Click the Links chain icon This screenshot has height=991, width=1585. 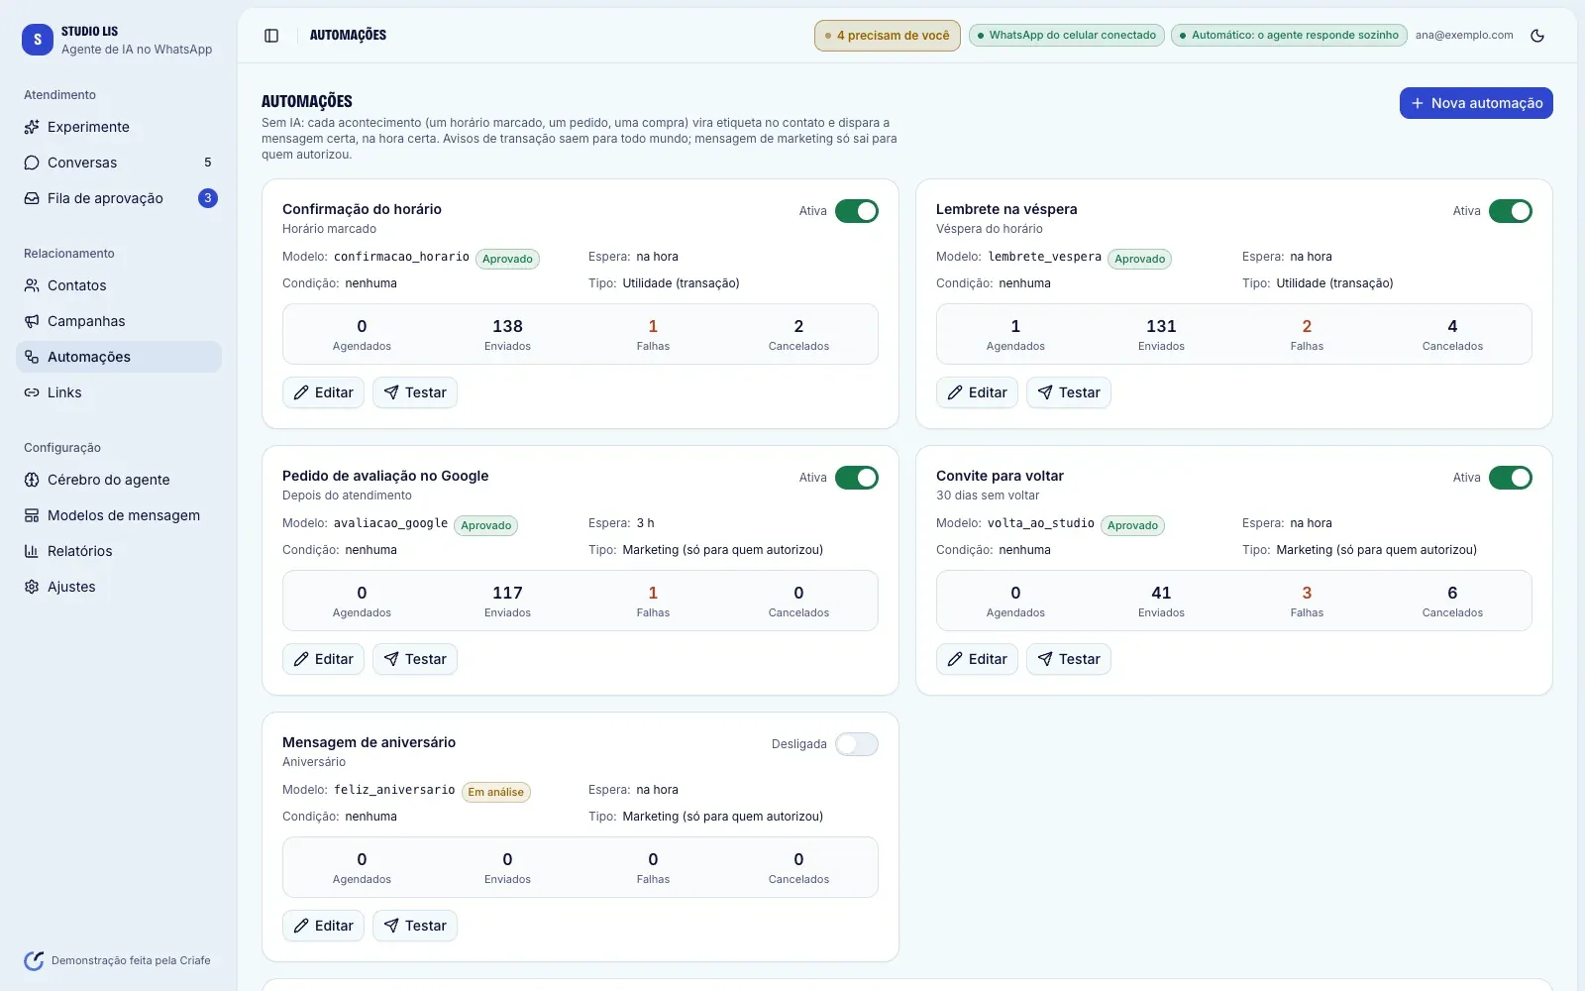tap(32, 392)
